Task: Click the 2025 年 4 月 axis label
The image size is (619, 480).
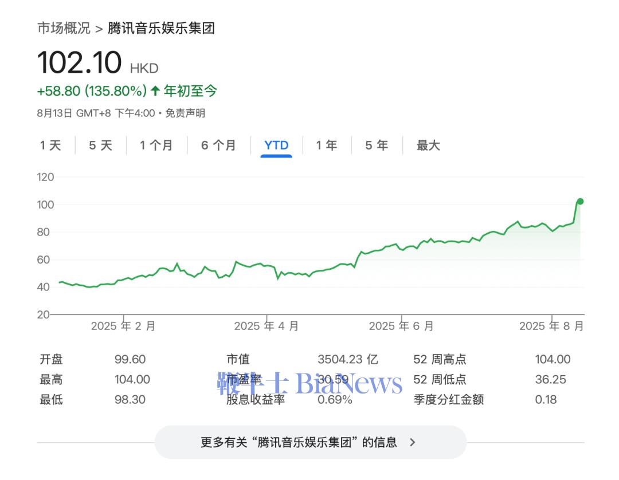Action: [267, 326]
